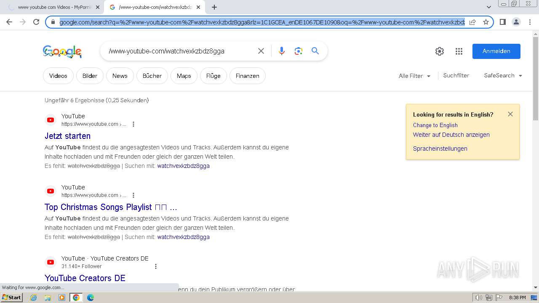This screenshot has width=539, height=303.
Task: Bookmark this page with the star icon
Action: [486, 22]
